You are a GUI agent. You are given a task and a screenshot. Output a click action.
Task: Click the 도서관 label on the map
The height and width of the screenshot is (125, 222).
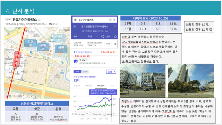coord(59,38)
